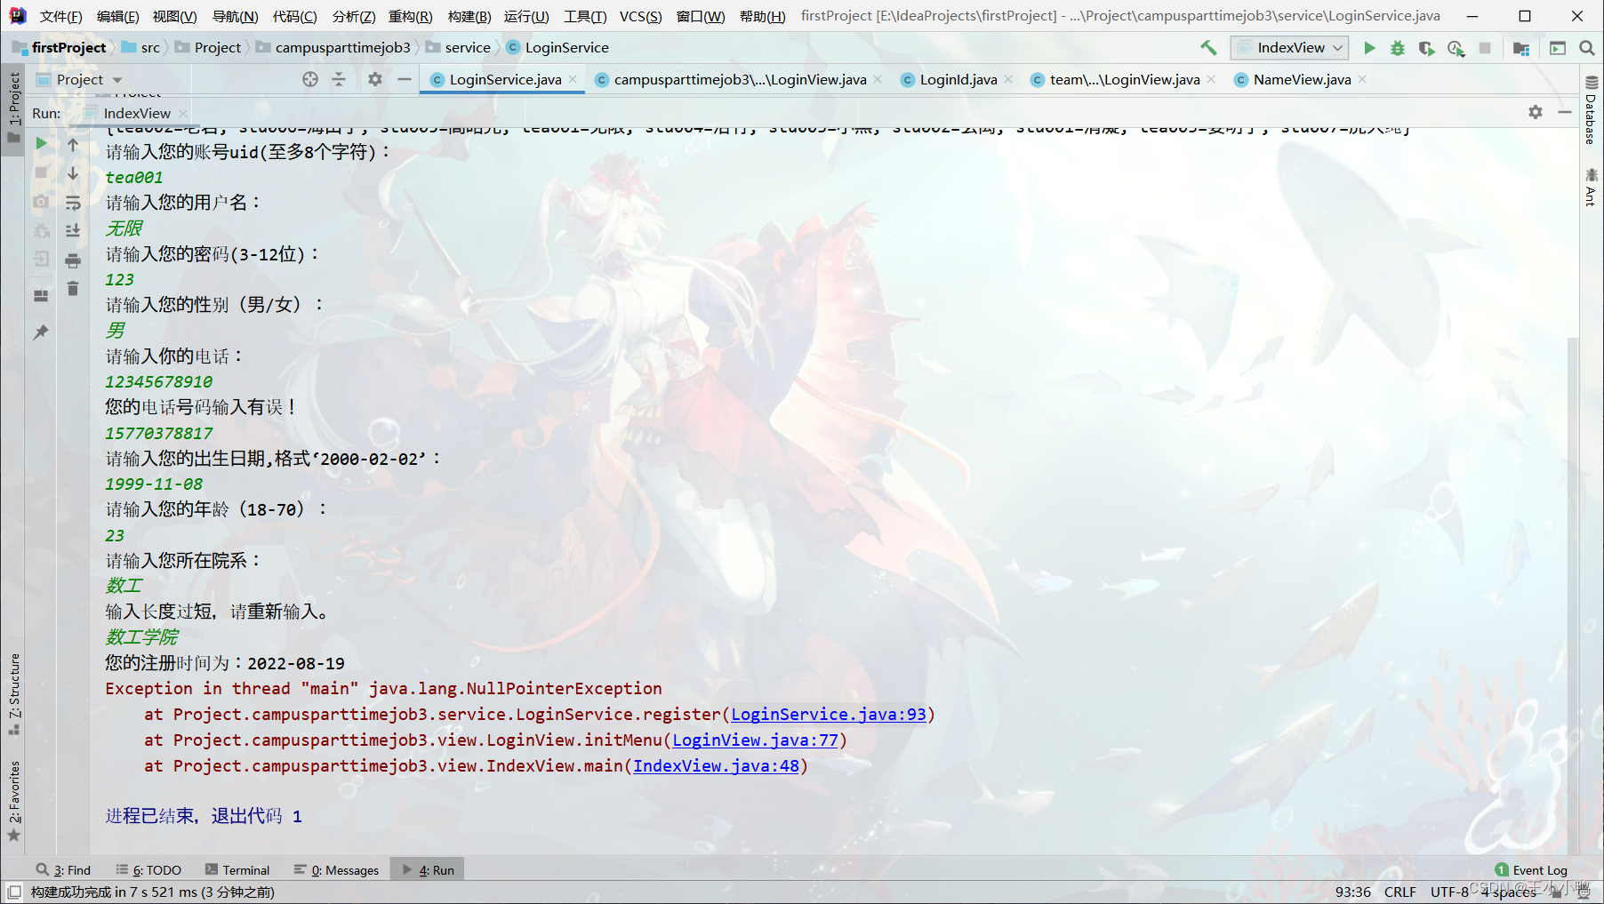Follow LoginView.java:77 stack trace link

coord(756,740)
